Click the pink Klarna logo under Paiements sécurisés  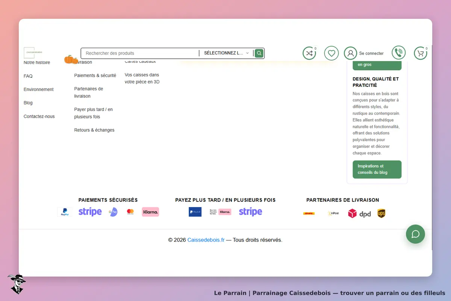(150, 212)
